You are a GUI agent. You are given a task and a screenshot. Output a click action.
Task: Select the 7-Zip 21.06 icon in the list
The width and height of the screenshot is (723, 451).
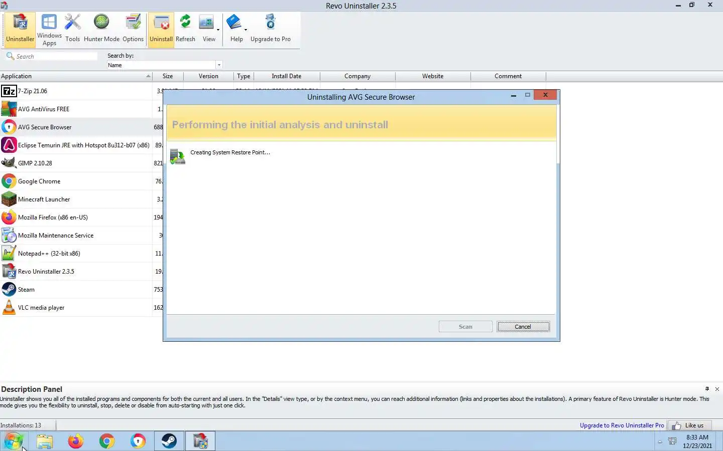[9, 91]
